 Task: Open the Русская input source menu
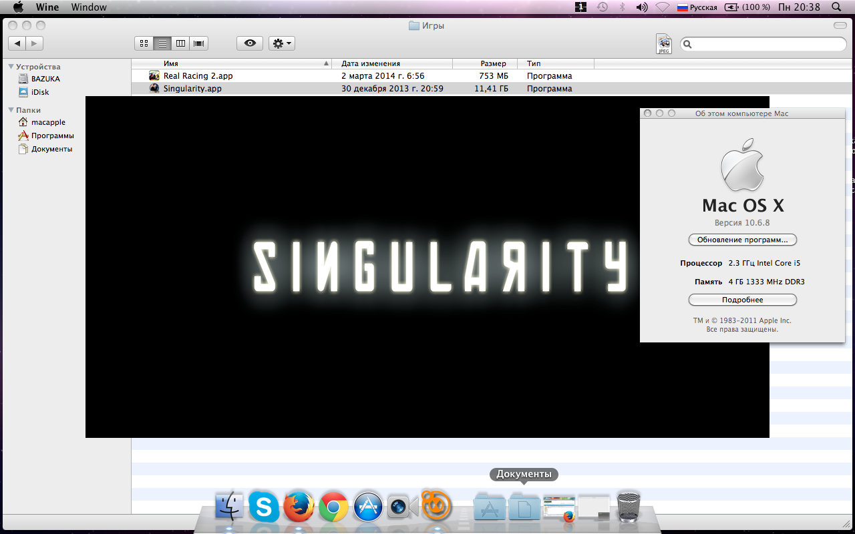pyautogui.click(x=697, y=7)
